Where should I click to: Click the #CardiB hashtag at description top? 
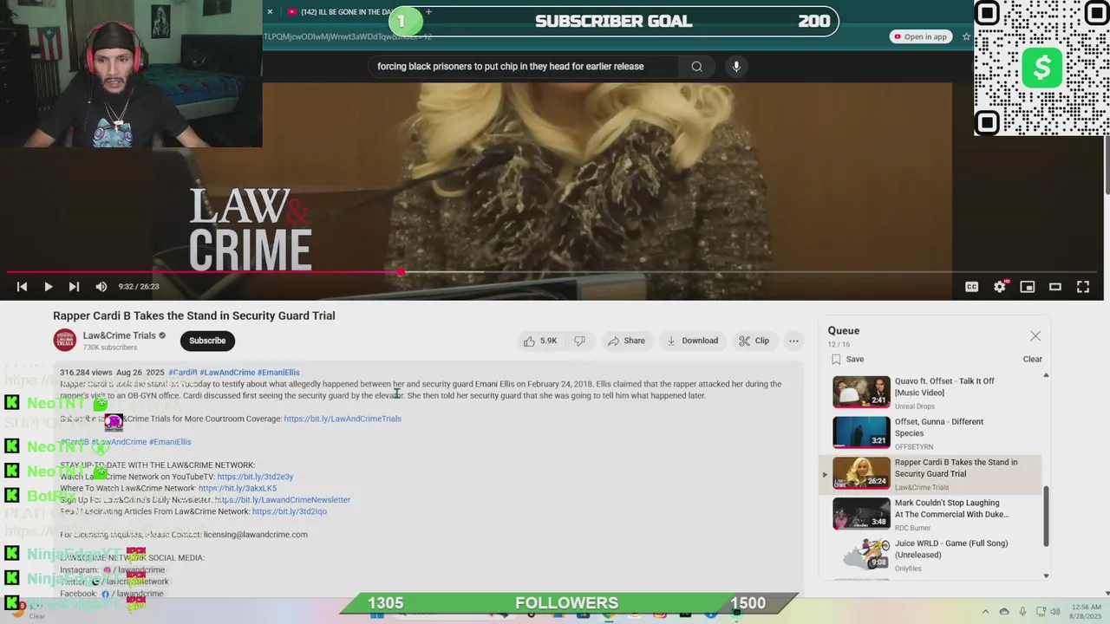pos(182,373)
